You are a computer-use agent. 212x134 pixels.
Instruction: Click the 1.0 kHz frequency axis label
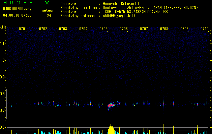coord(3,60)
